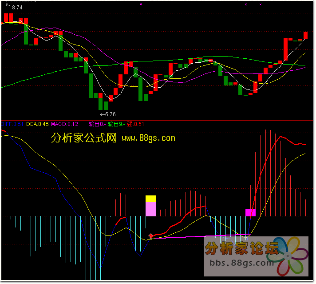316x284 pixels.
Task: Select the MACD:0.12 indicator label
Action: pos(65,125)
